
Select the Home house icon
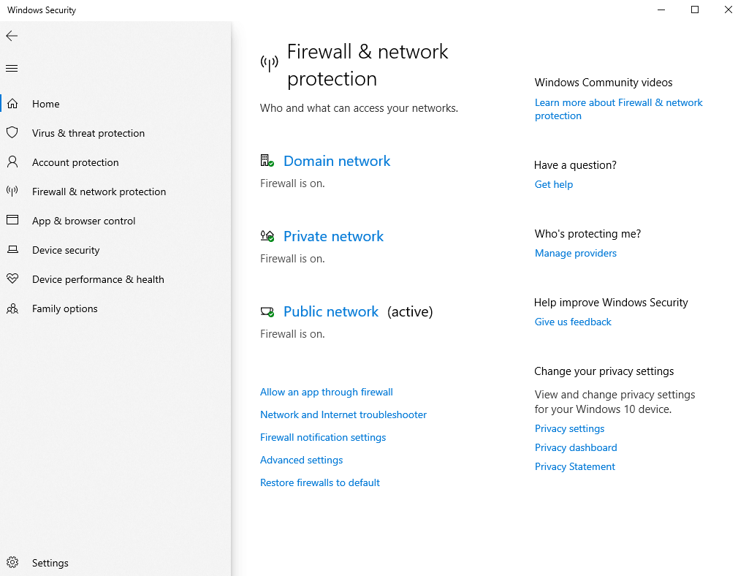[x=12, y=104]
